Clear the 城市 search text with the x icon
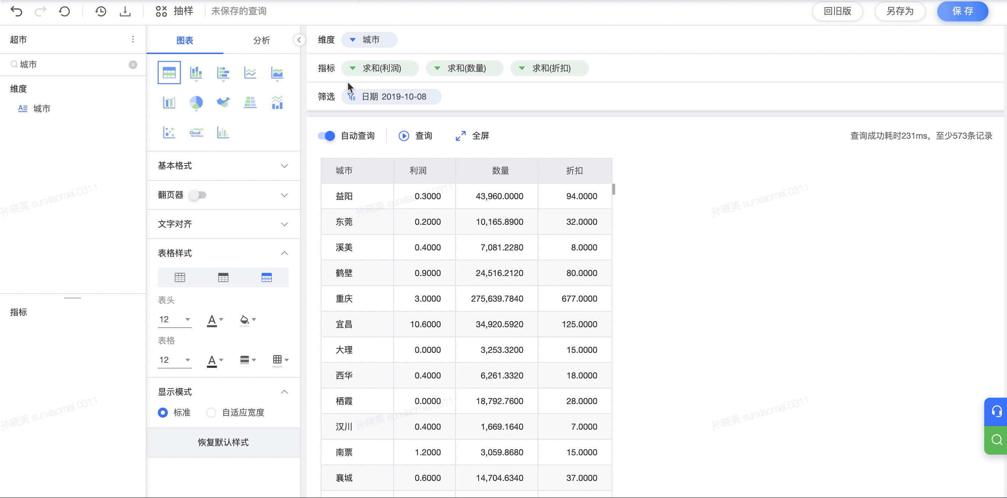Image resolution: width=1007 pixels, height=498 pixels. click(x=133, y=64)
